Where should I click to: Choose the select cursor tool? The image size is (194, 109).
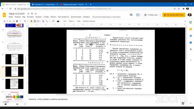point(32,21)
